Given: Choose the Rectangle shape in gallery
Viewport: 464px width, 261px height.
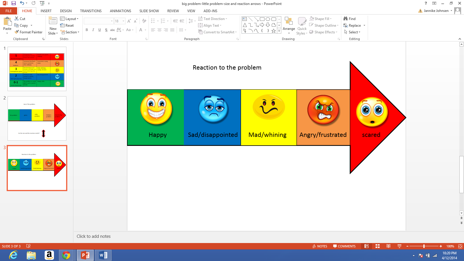Looking at the screenshot, I should click(x=262, y=19).
